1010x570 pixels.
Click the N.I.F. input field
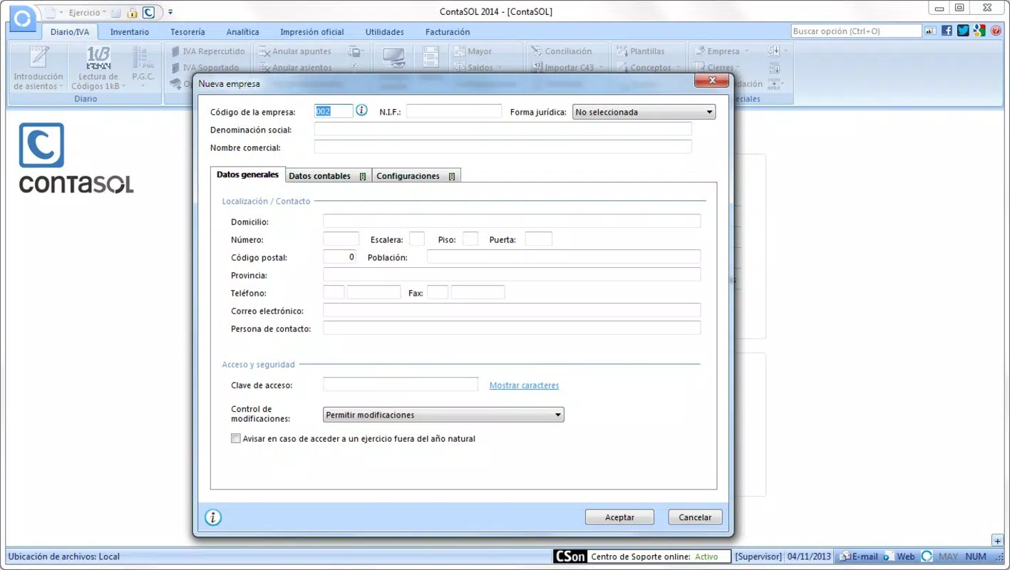454,111
